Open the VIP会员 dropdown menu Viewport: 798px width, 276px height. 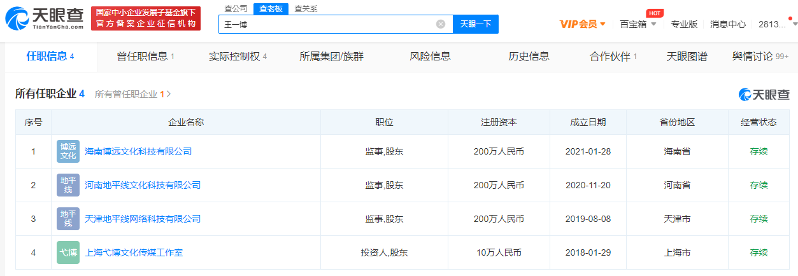(x=582, y=24)
